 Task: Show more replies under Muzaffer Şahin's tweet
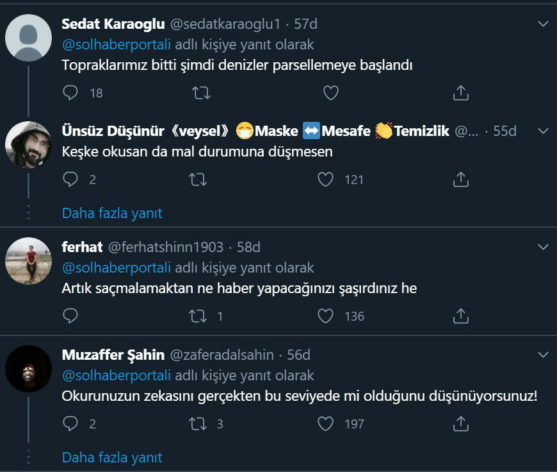click(112, 457)
